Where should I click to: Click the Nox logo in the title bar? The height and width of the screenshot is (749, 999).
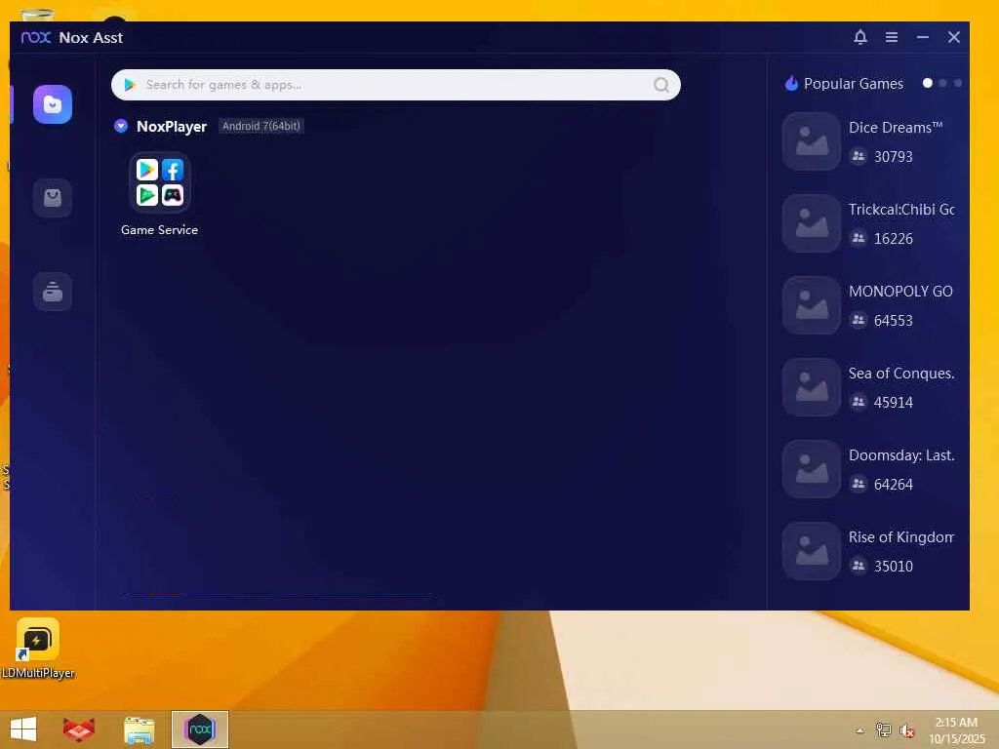coord(36,38)
